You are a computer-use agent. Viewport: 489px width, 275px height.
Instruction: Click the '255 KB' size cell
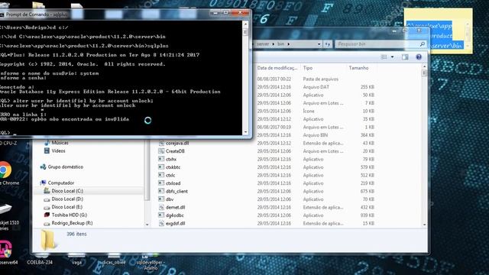pos(367,87)
